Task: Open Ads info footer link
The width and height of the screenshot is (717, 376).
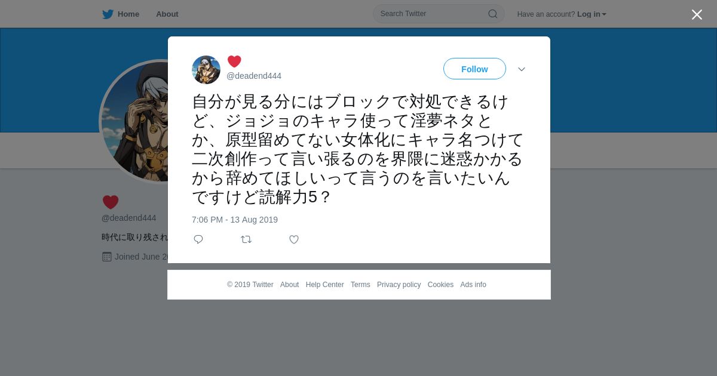Action: click(x=473, y=285)
